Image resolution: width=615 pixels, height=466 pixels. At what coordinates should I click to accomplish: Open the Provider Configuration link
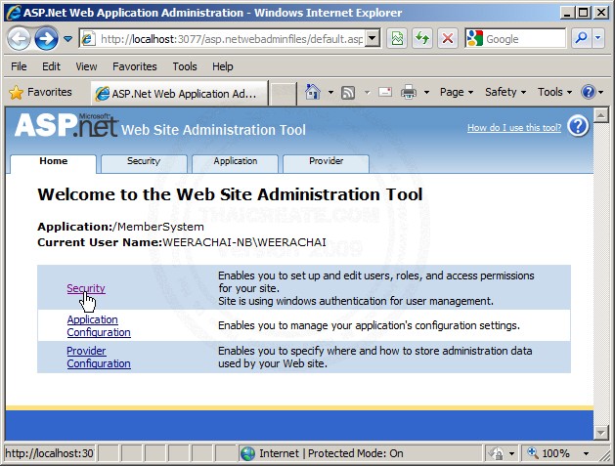(99, 357)
